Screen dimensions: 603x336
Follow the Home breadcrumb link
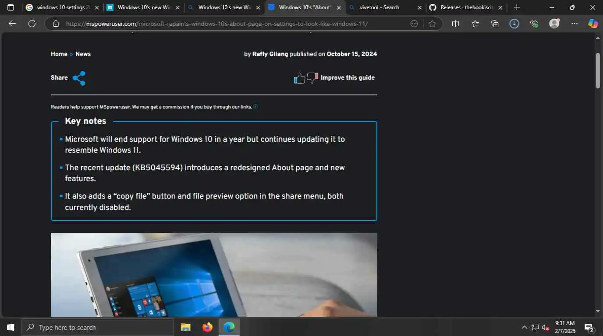pos(59,54)
